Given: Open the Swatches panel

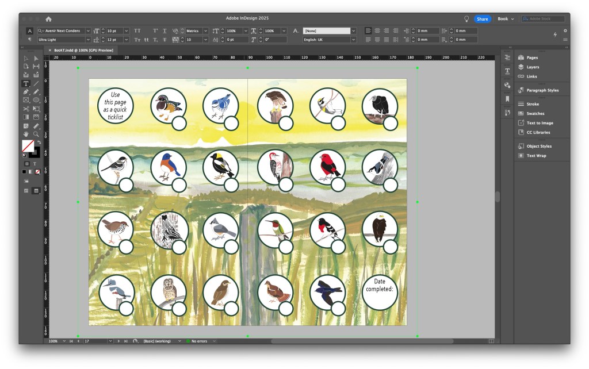Looking at the screenshot, I should click(535, 114).
